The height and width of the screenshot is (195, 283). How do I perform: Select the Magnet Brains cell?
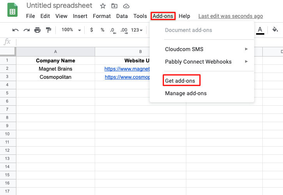(x=56, y=69)
